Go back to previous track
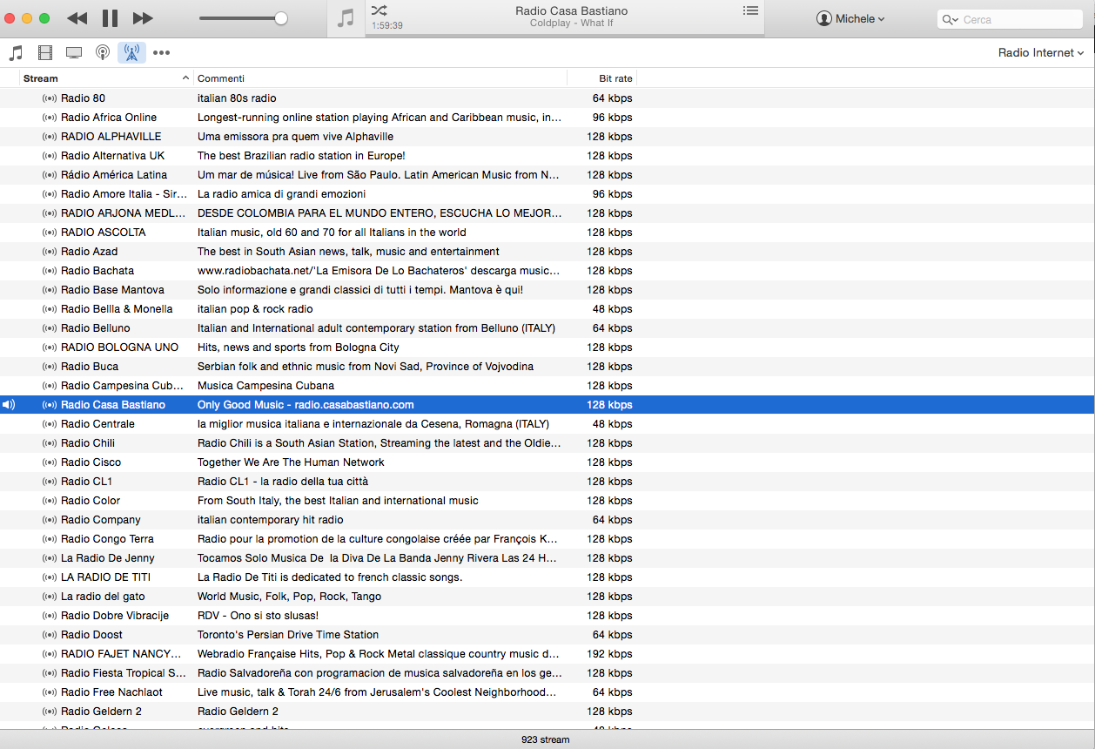1095x749 pixels. 77,18
